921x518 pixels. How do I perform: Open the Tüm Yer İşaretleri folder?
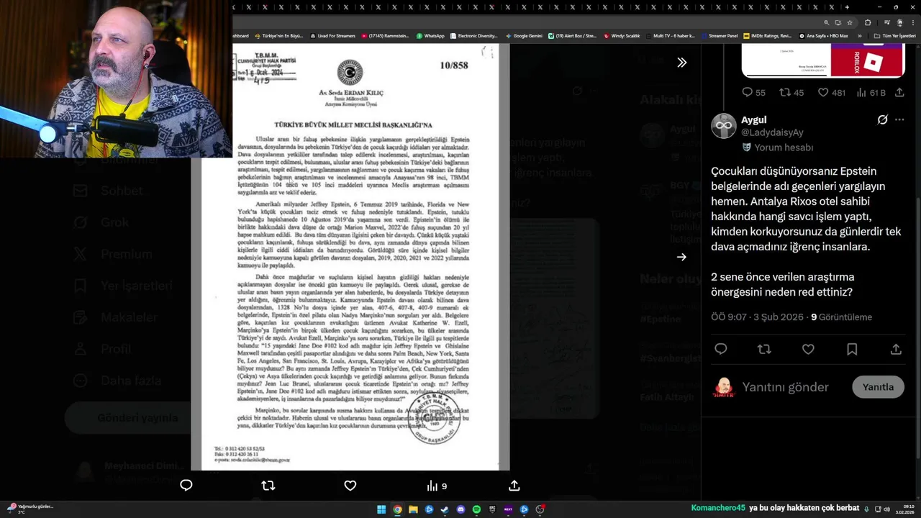tap(894, 36)
